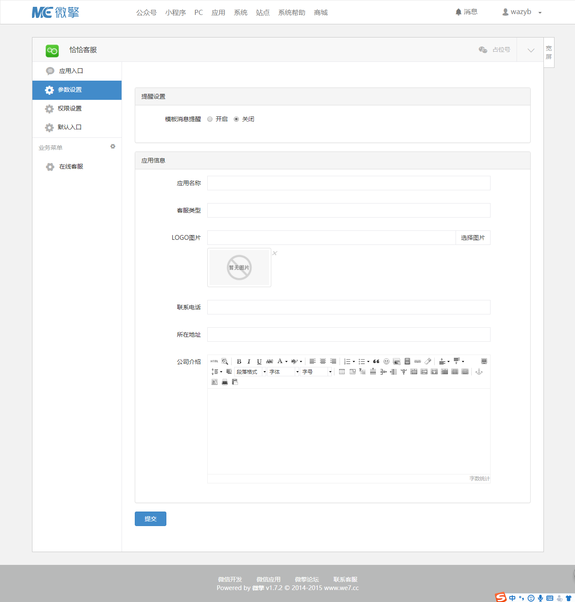
Task: Switch editor to HTML source mode
Action: [214, 361]
